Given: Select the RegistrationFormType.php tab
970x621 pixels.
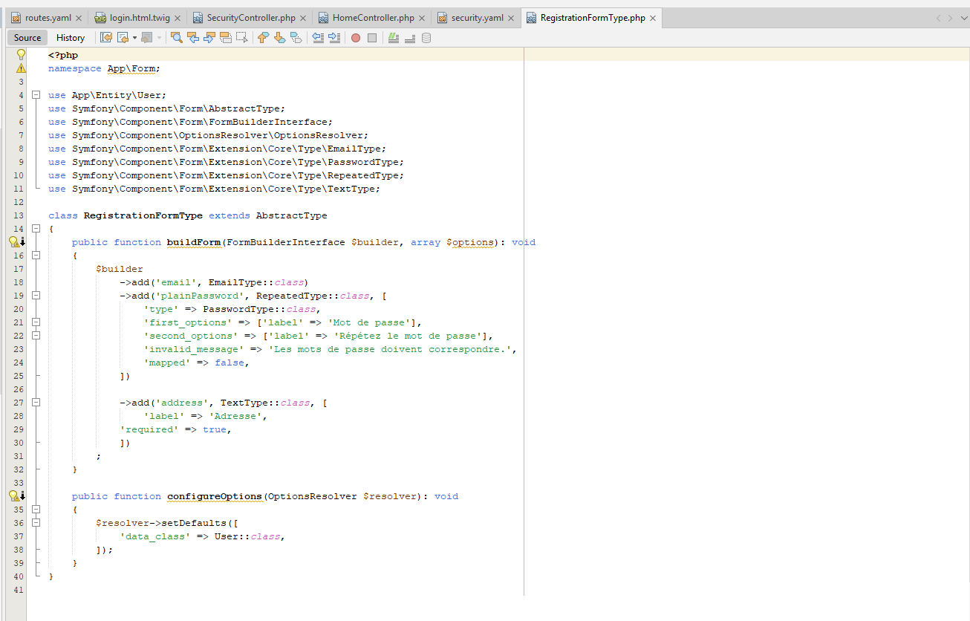Looking at the screenshot, I should (593, 18).
